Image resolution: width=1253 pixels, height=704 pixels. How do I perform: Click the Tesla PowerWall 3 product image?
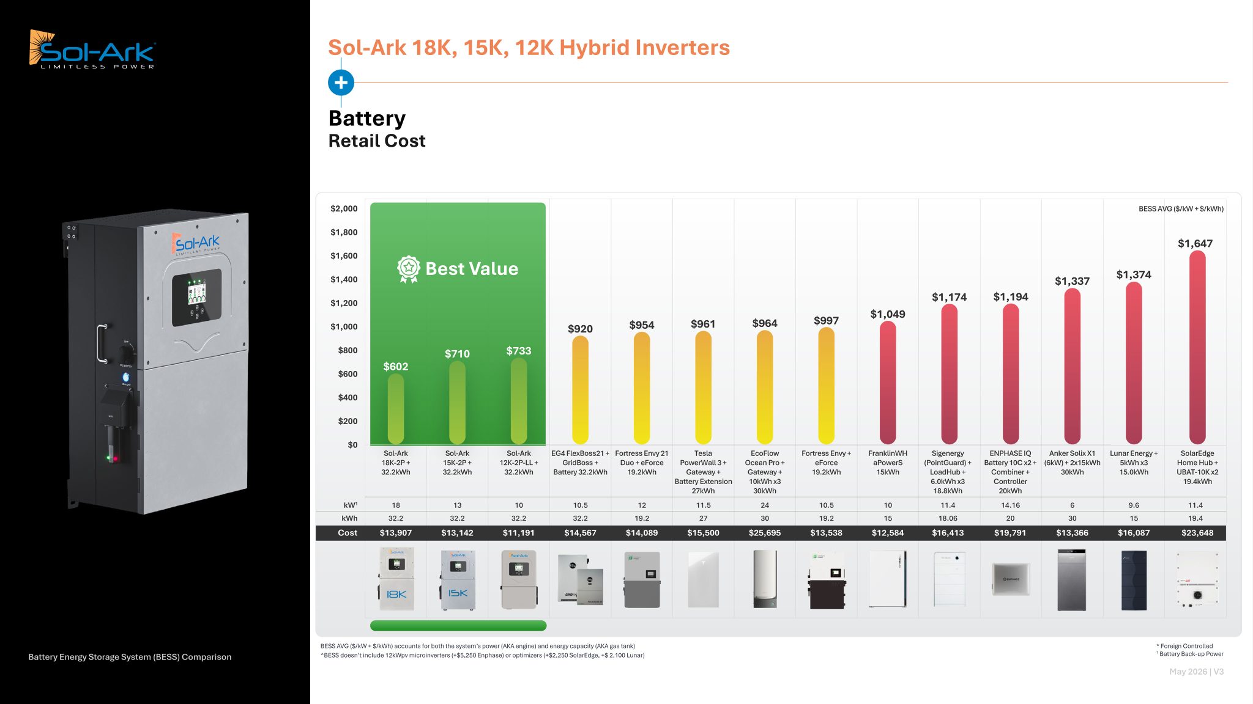pos(704,579)
